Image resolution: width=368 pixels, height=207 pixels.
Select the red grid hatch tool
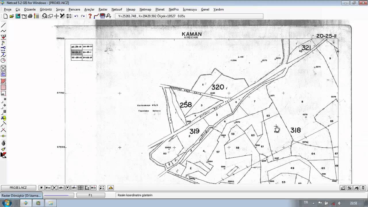point(3,81)
